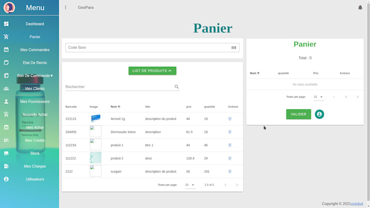The height and width of the screenshot is (208, 370).
Task: Click the Amoxil 1g product thumbnail
Action: pyautogui.click(x=96, y=118)
